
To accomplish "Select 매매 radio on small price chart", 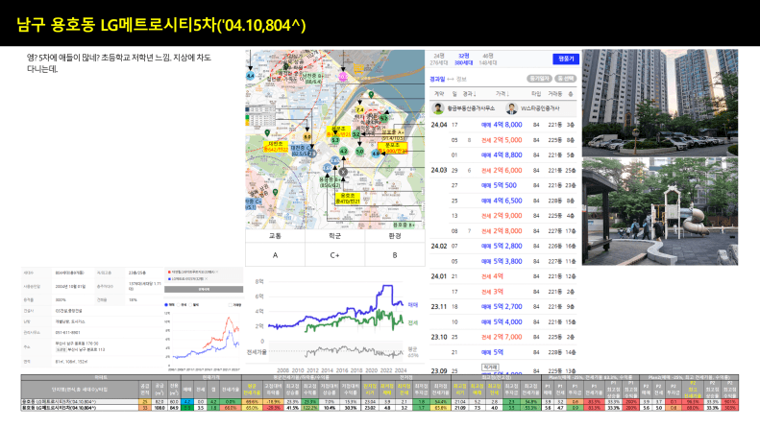I will click(166, 305).
